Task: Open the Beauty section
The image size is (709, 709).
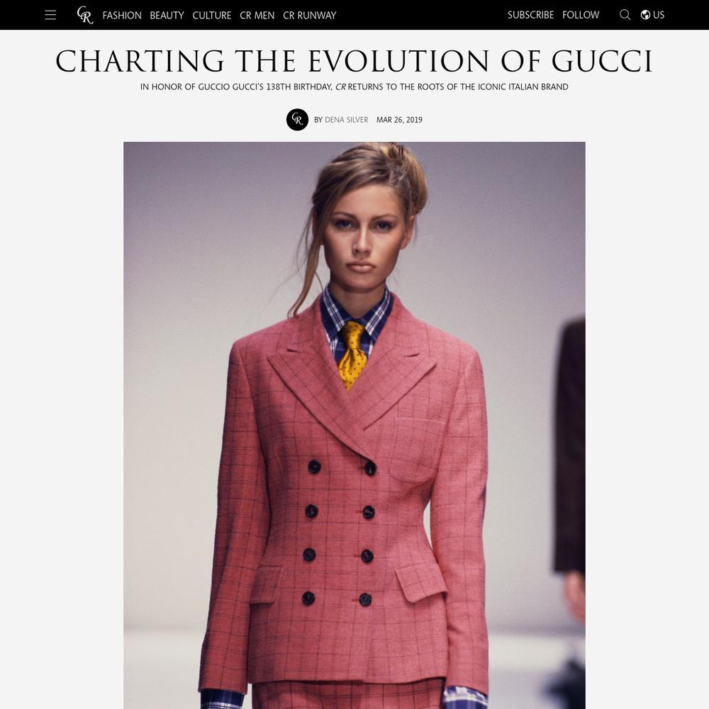Action: pos(167,16)
